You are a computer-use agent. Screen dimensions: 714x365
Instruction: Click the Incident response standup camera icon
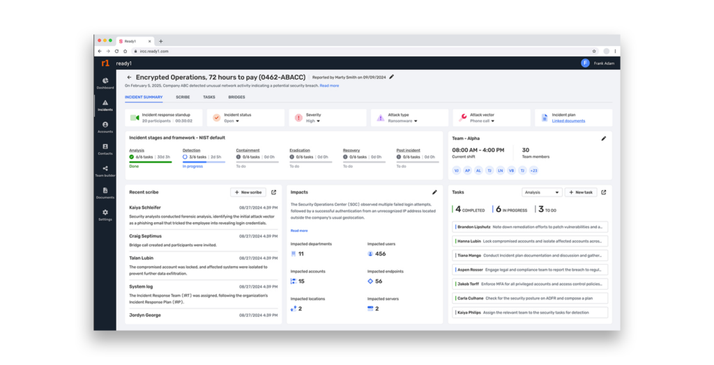pyautogui.click(x=135, y=118)
